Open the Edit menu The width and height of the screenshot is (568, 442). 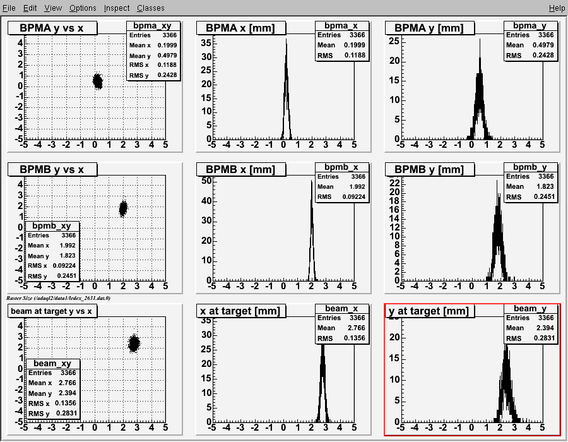point(30,8)
